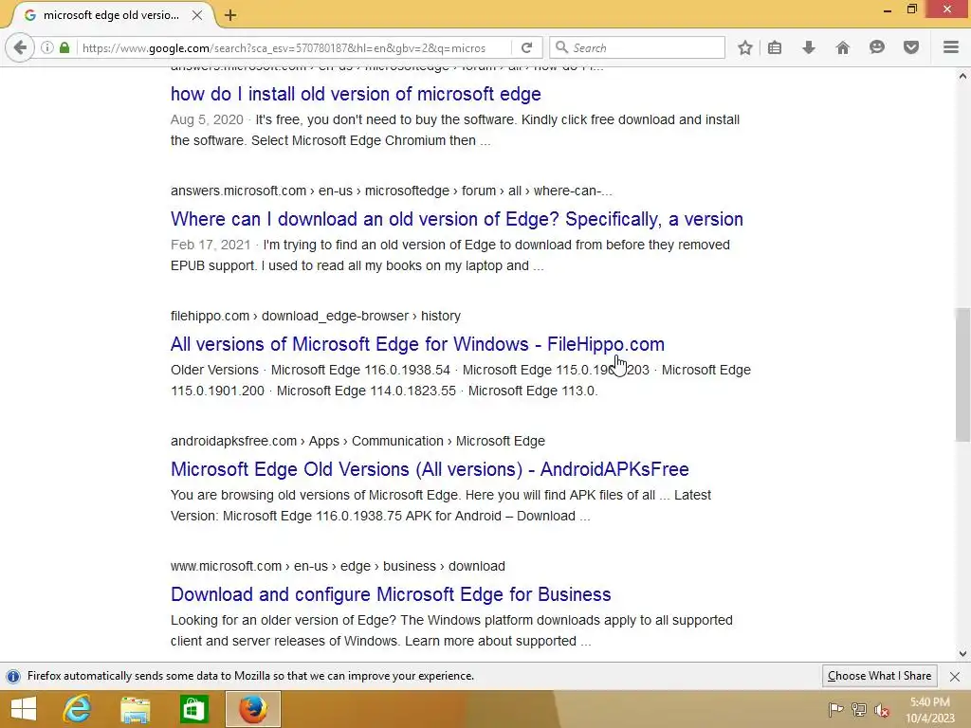Show bookmarks list icon
971x728 pixels.
pos(775,47)
